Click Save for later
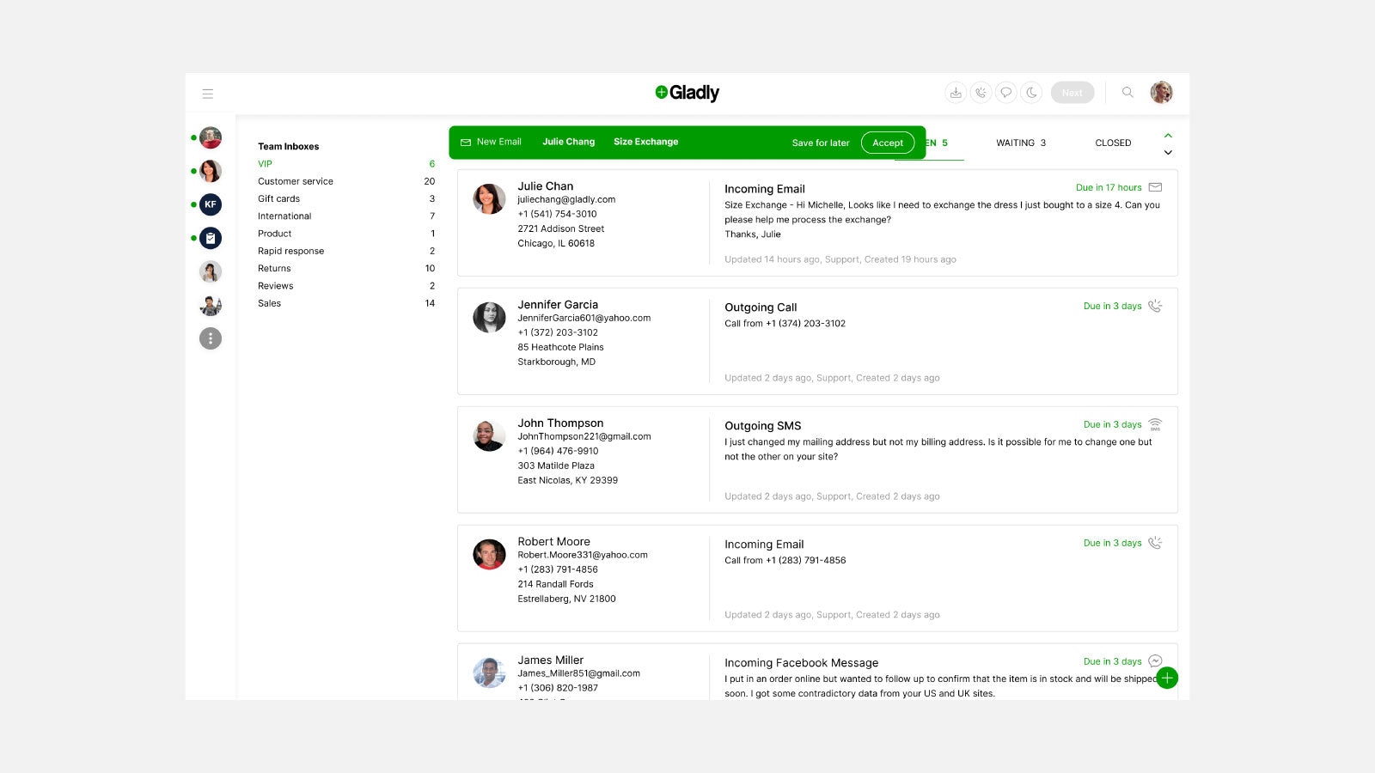 coord(821,143)
